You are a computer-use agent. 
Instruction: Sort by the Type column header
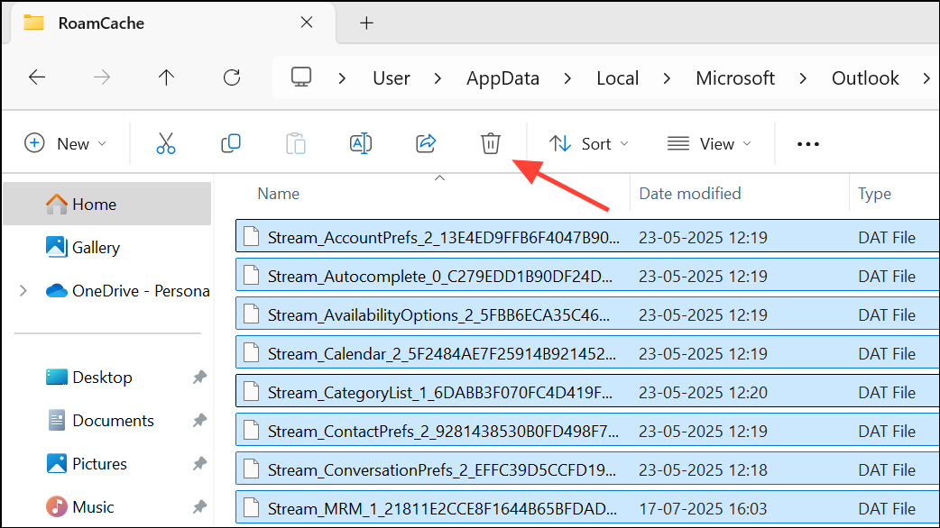[874, 194]
